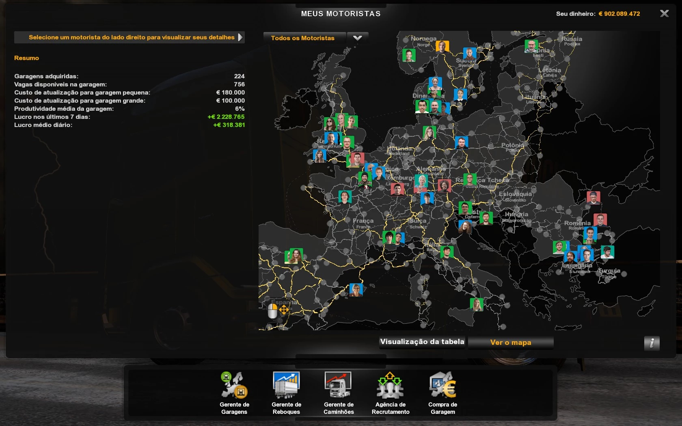The height and width of the screenshot is (426, 682).
Task: Switch to Visualização da tabela view
Action: 422,342
